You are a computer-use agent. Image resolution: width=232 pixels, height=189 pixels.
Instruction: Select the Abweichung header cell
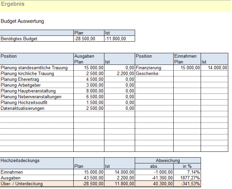(168, 160)
